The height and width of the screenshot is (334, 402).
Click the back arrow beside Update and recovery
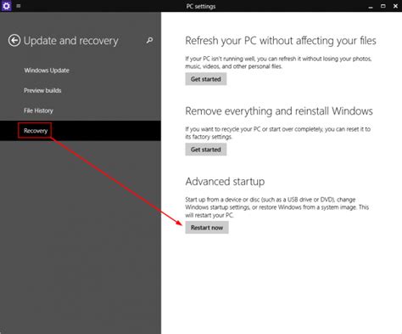[14, 41]
